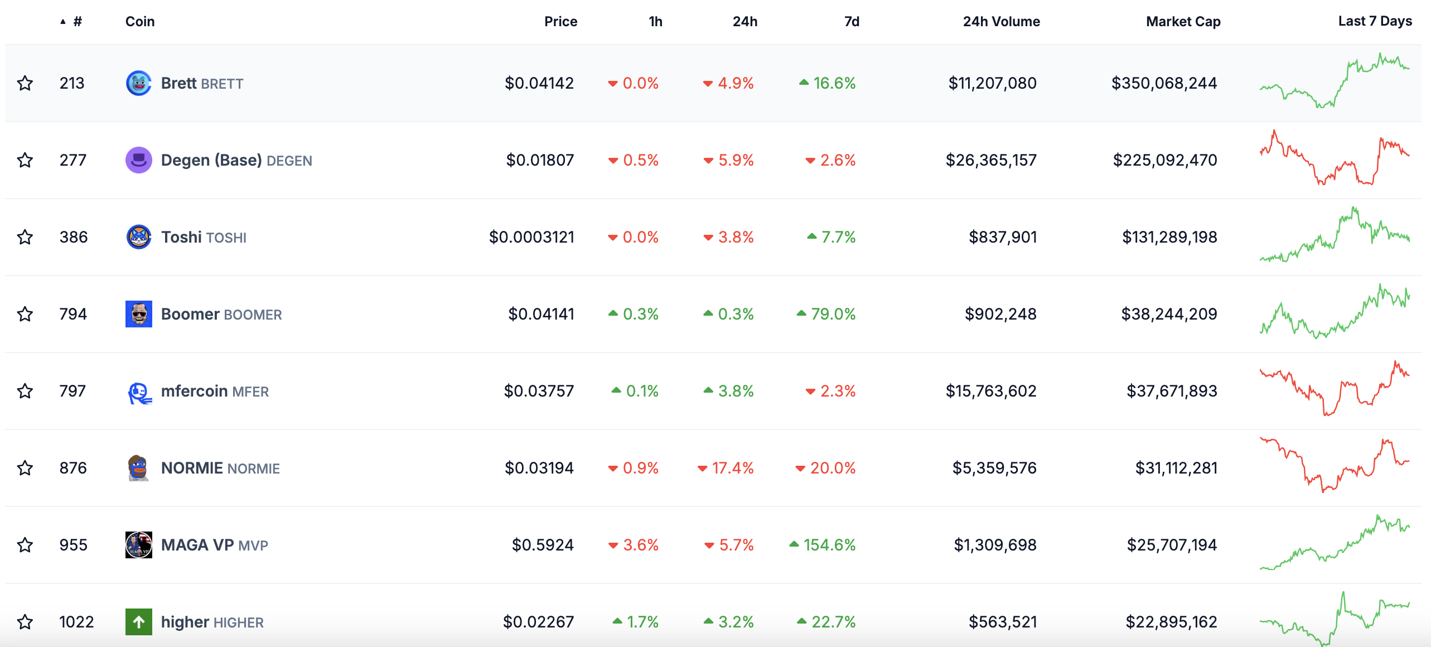Click Toshi's 7-day sparkline chart
This screenshot has width=1431, height=647.
[1335, 234]
